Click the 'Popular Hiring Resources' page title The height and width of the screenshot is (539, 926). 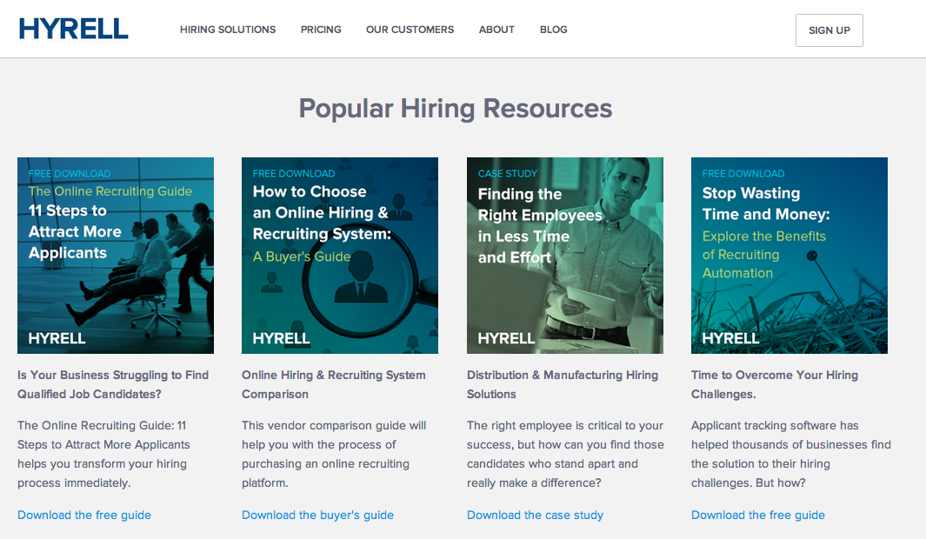tap(456, 109)
